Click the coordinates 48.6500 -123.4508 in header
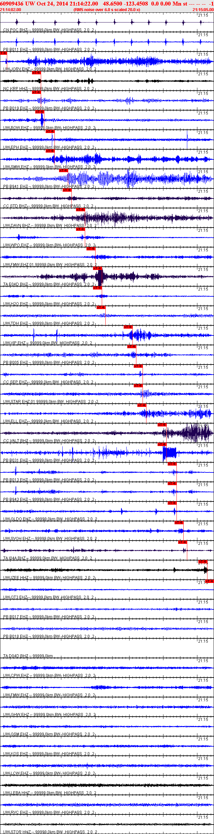The height and width of the screenshot is (834, 214). click(125, 4)
